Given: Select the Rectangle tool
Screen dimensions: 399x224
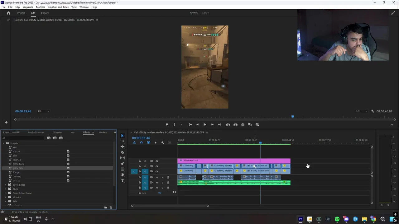Looking at the screenshot, I should pos(123,169).
